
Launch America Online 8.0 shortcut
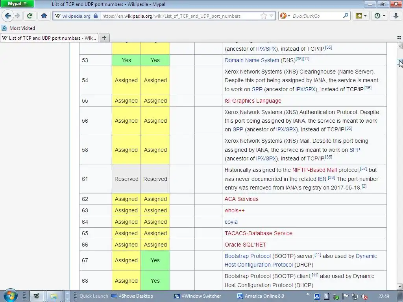(x=261, y=296)
